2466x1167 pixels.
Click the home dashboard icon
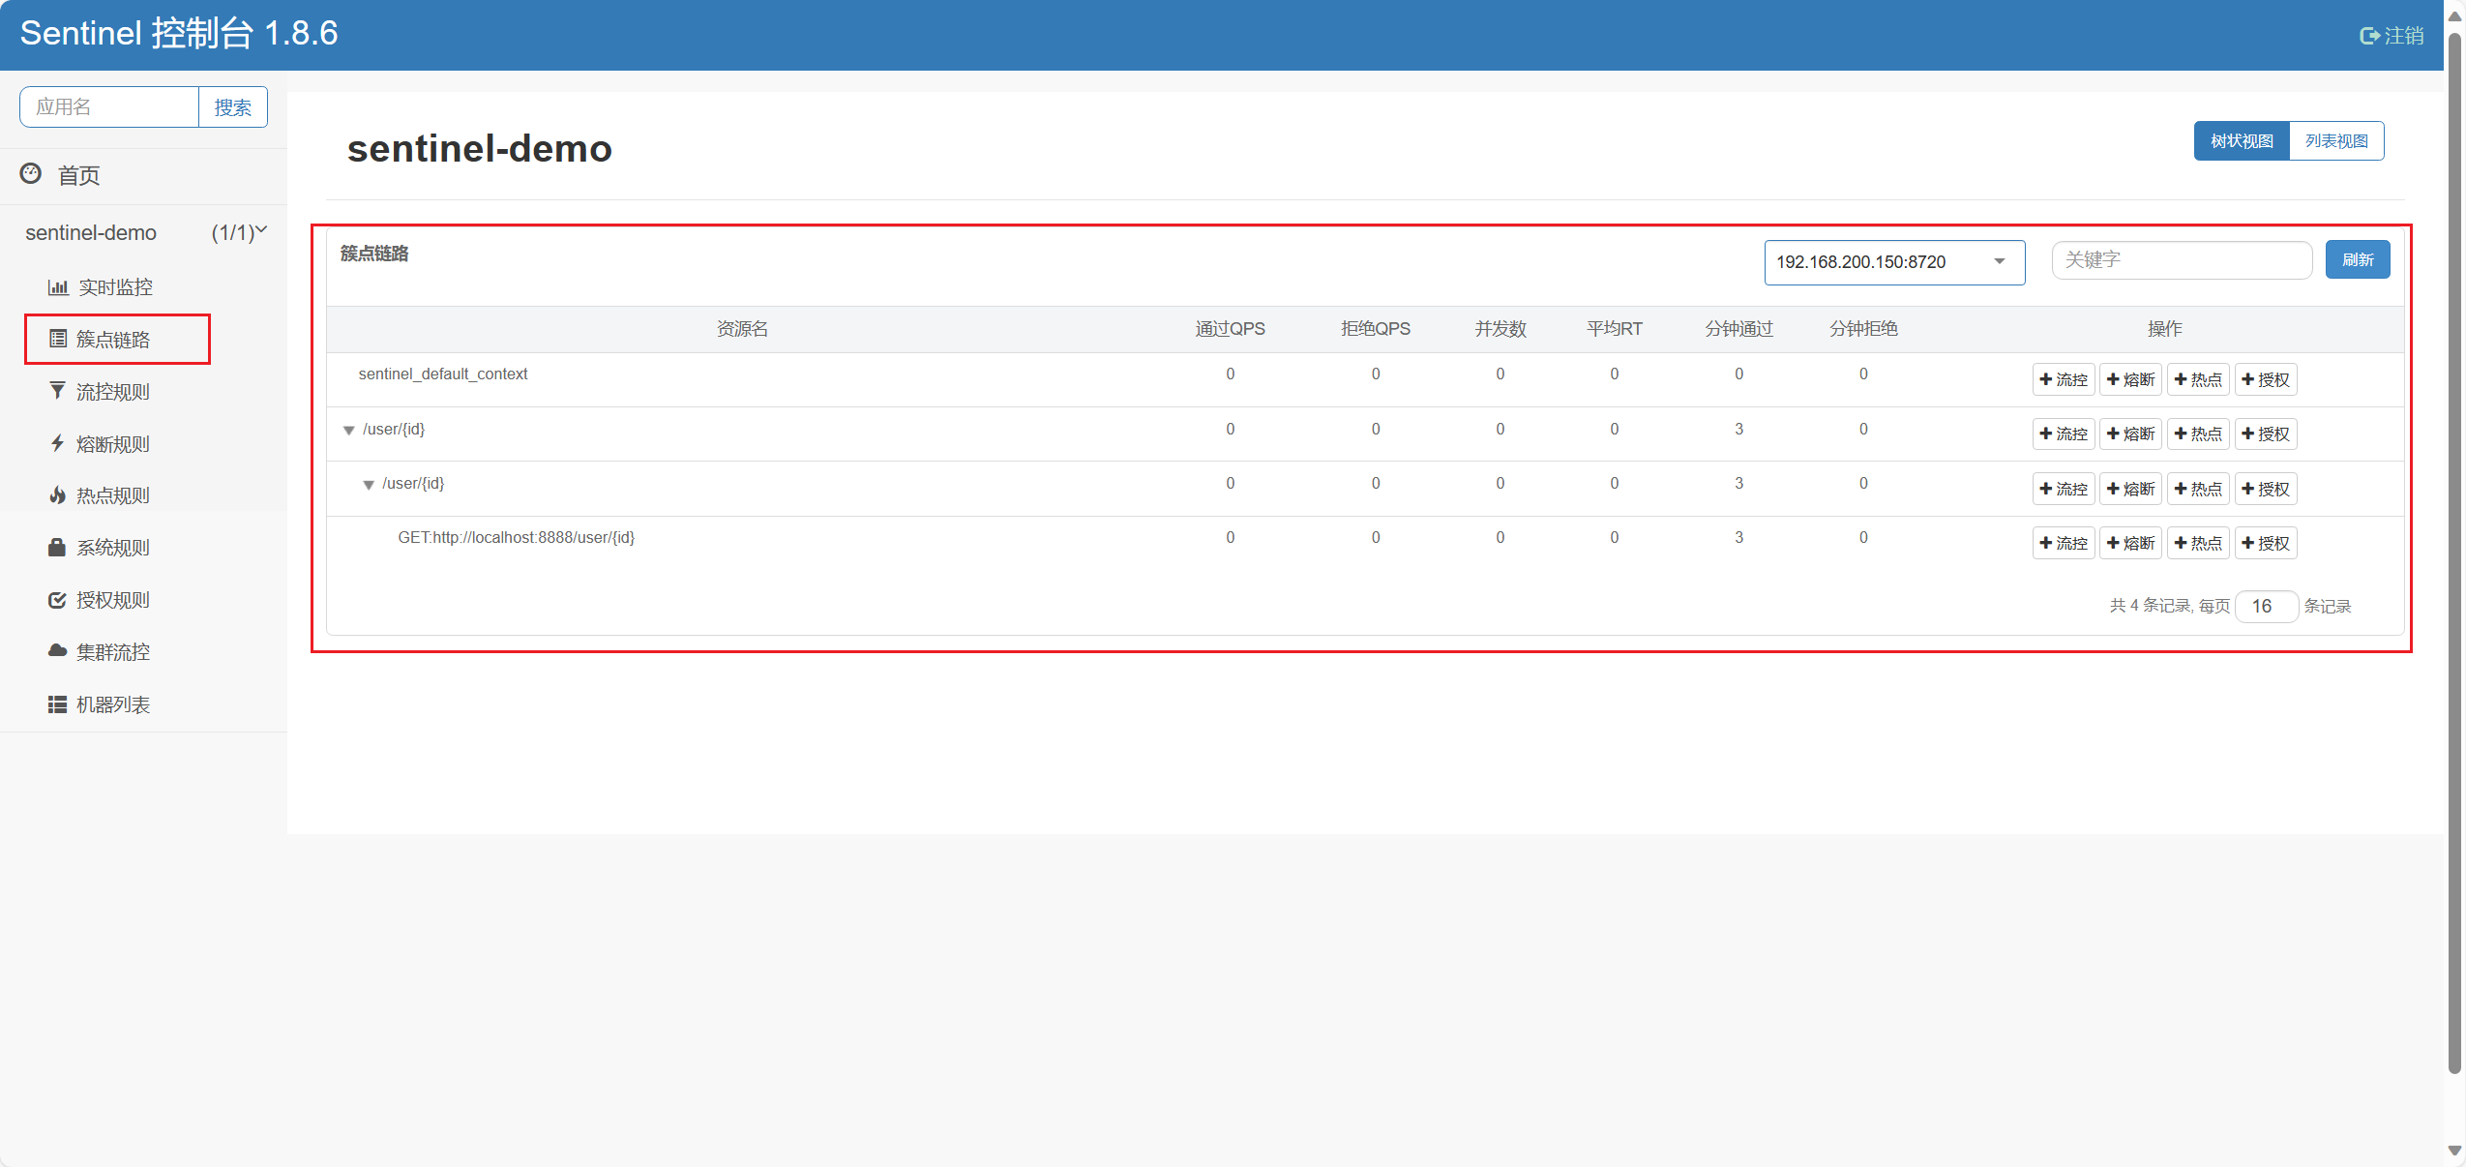click(x=31, y=174)
